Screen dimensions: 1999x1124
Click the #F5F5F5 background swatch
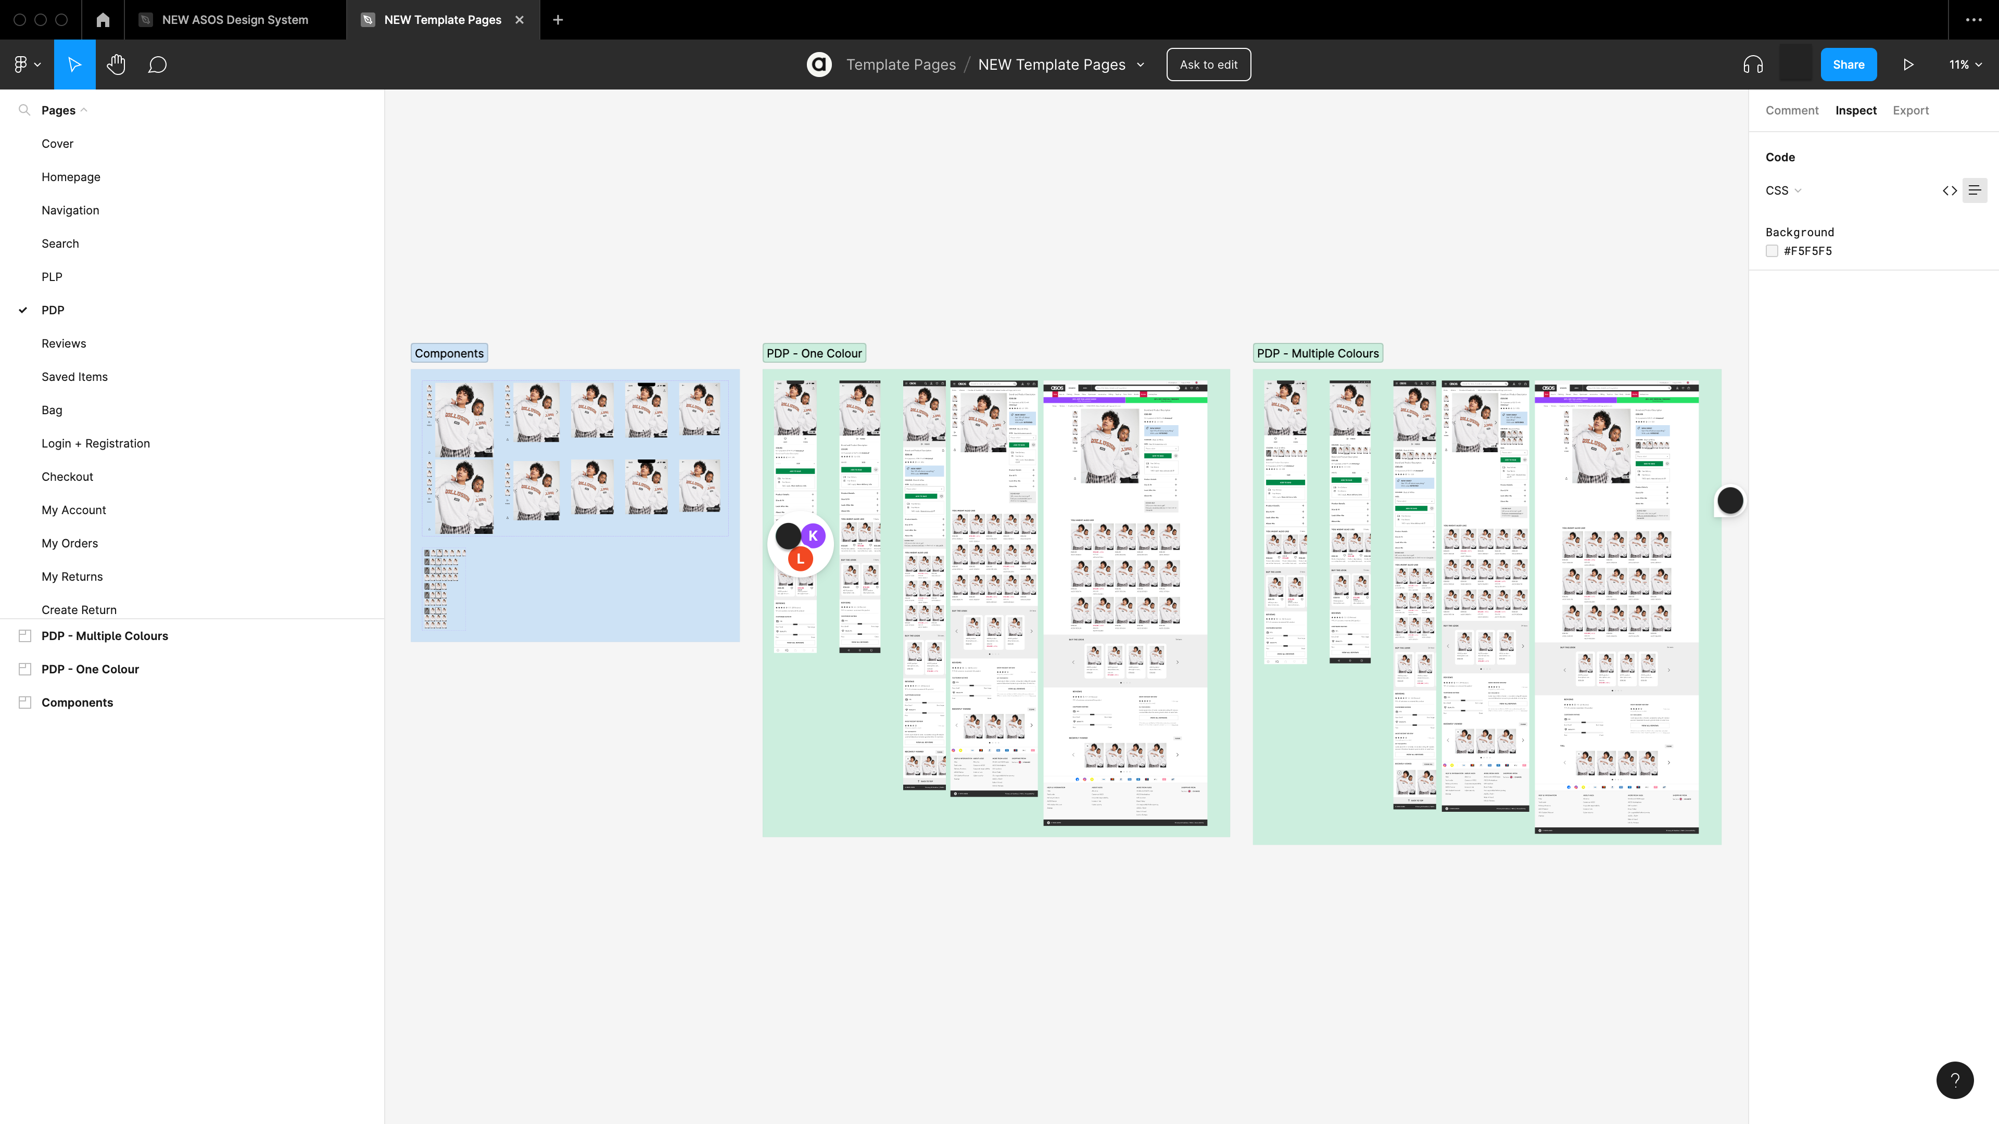(x=1772, y=250)
